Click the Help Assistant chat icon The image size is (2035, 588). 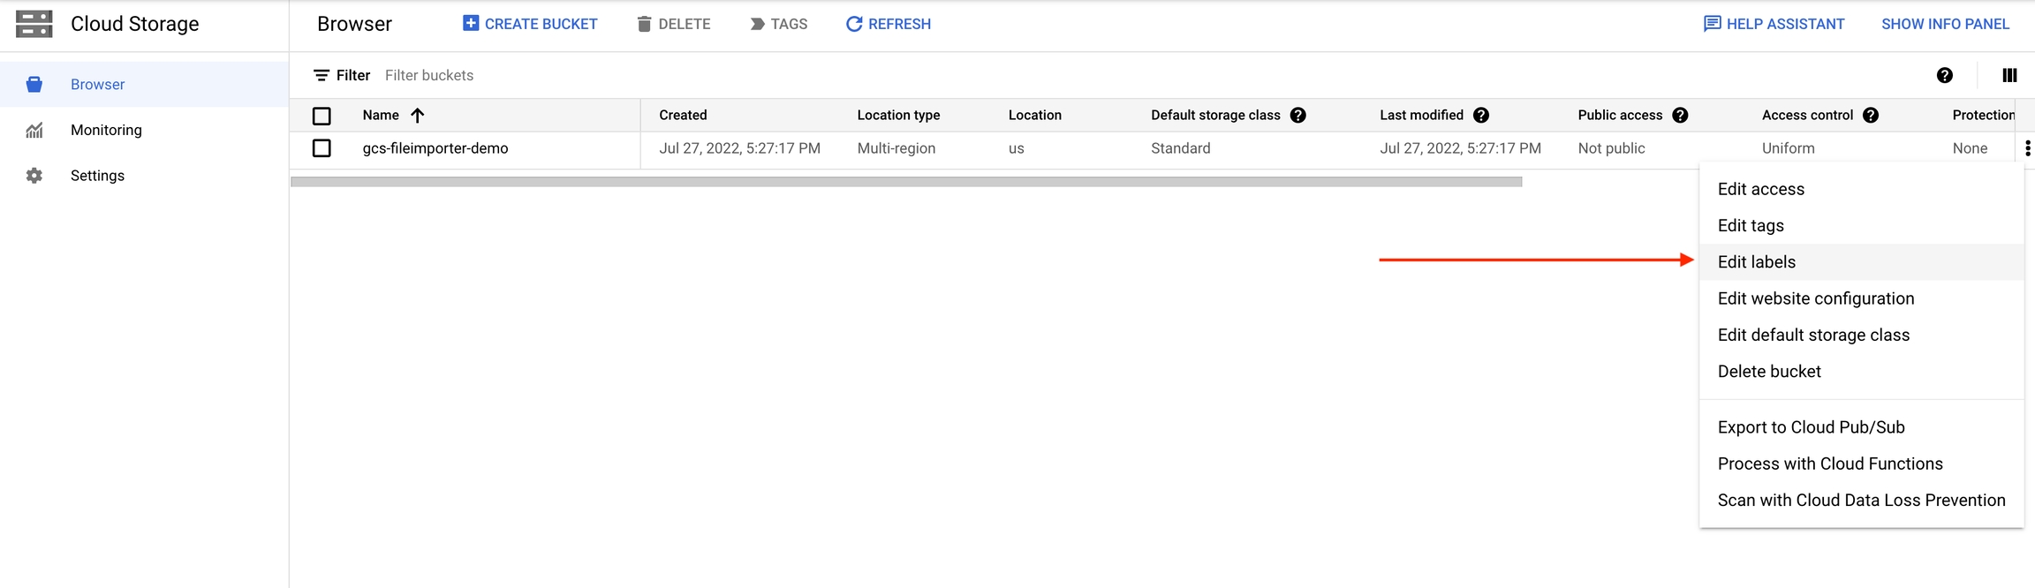pos(1712,24)
